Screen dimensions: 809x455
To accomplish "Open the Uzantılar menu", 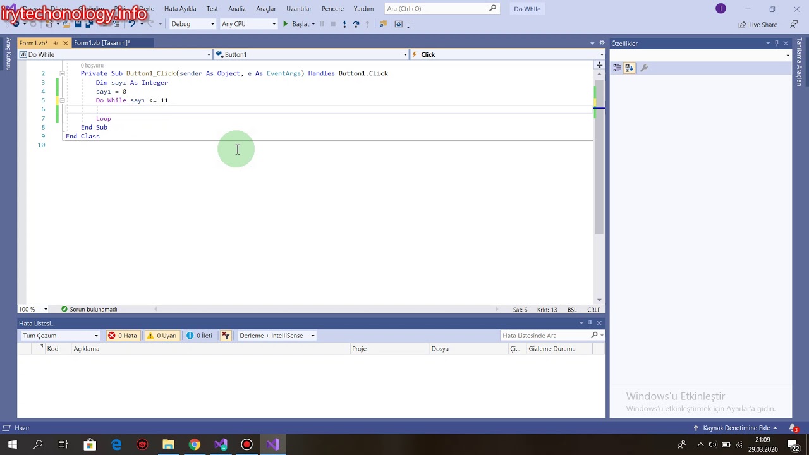I will tap(299, 9).
